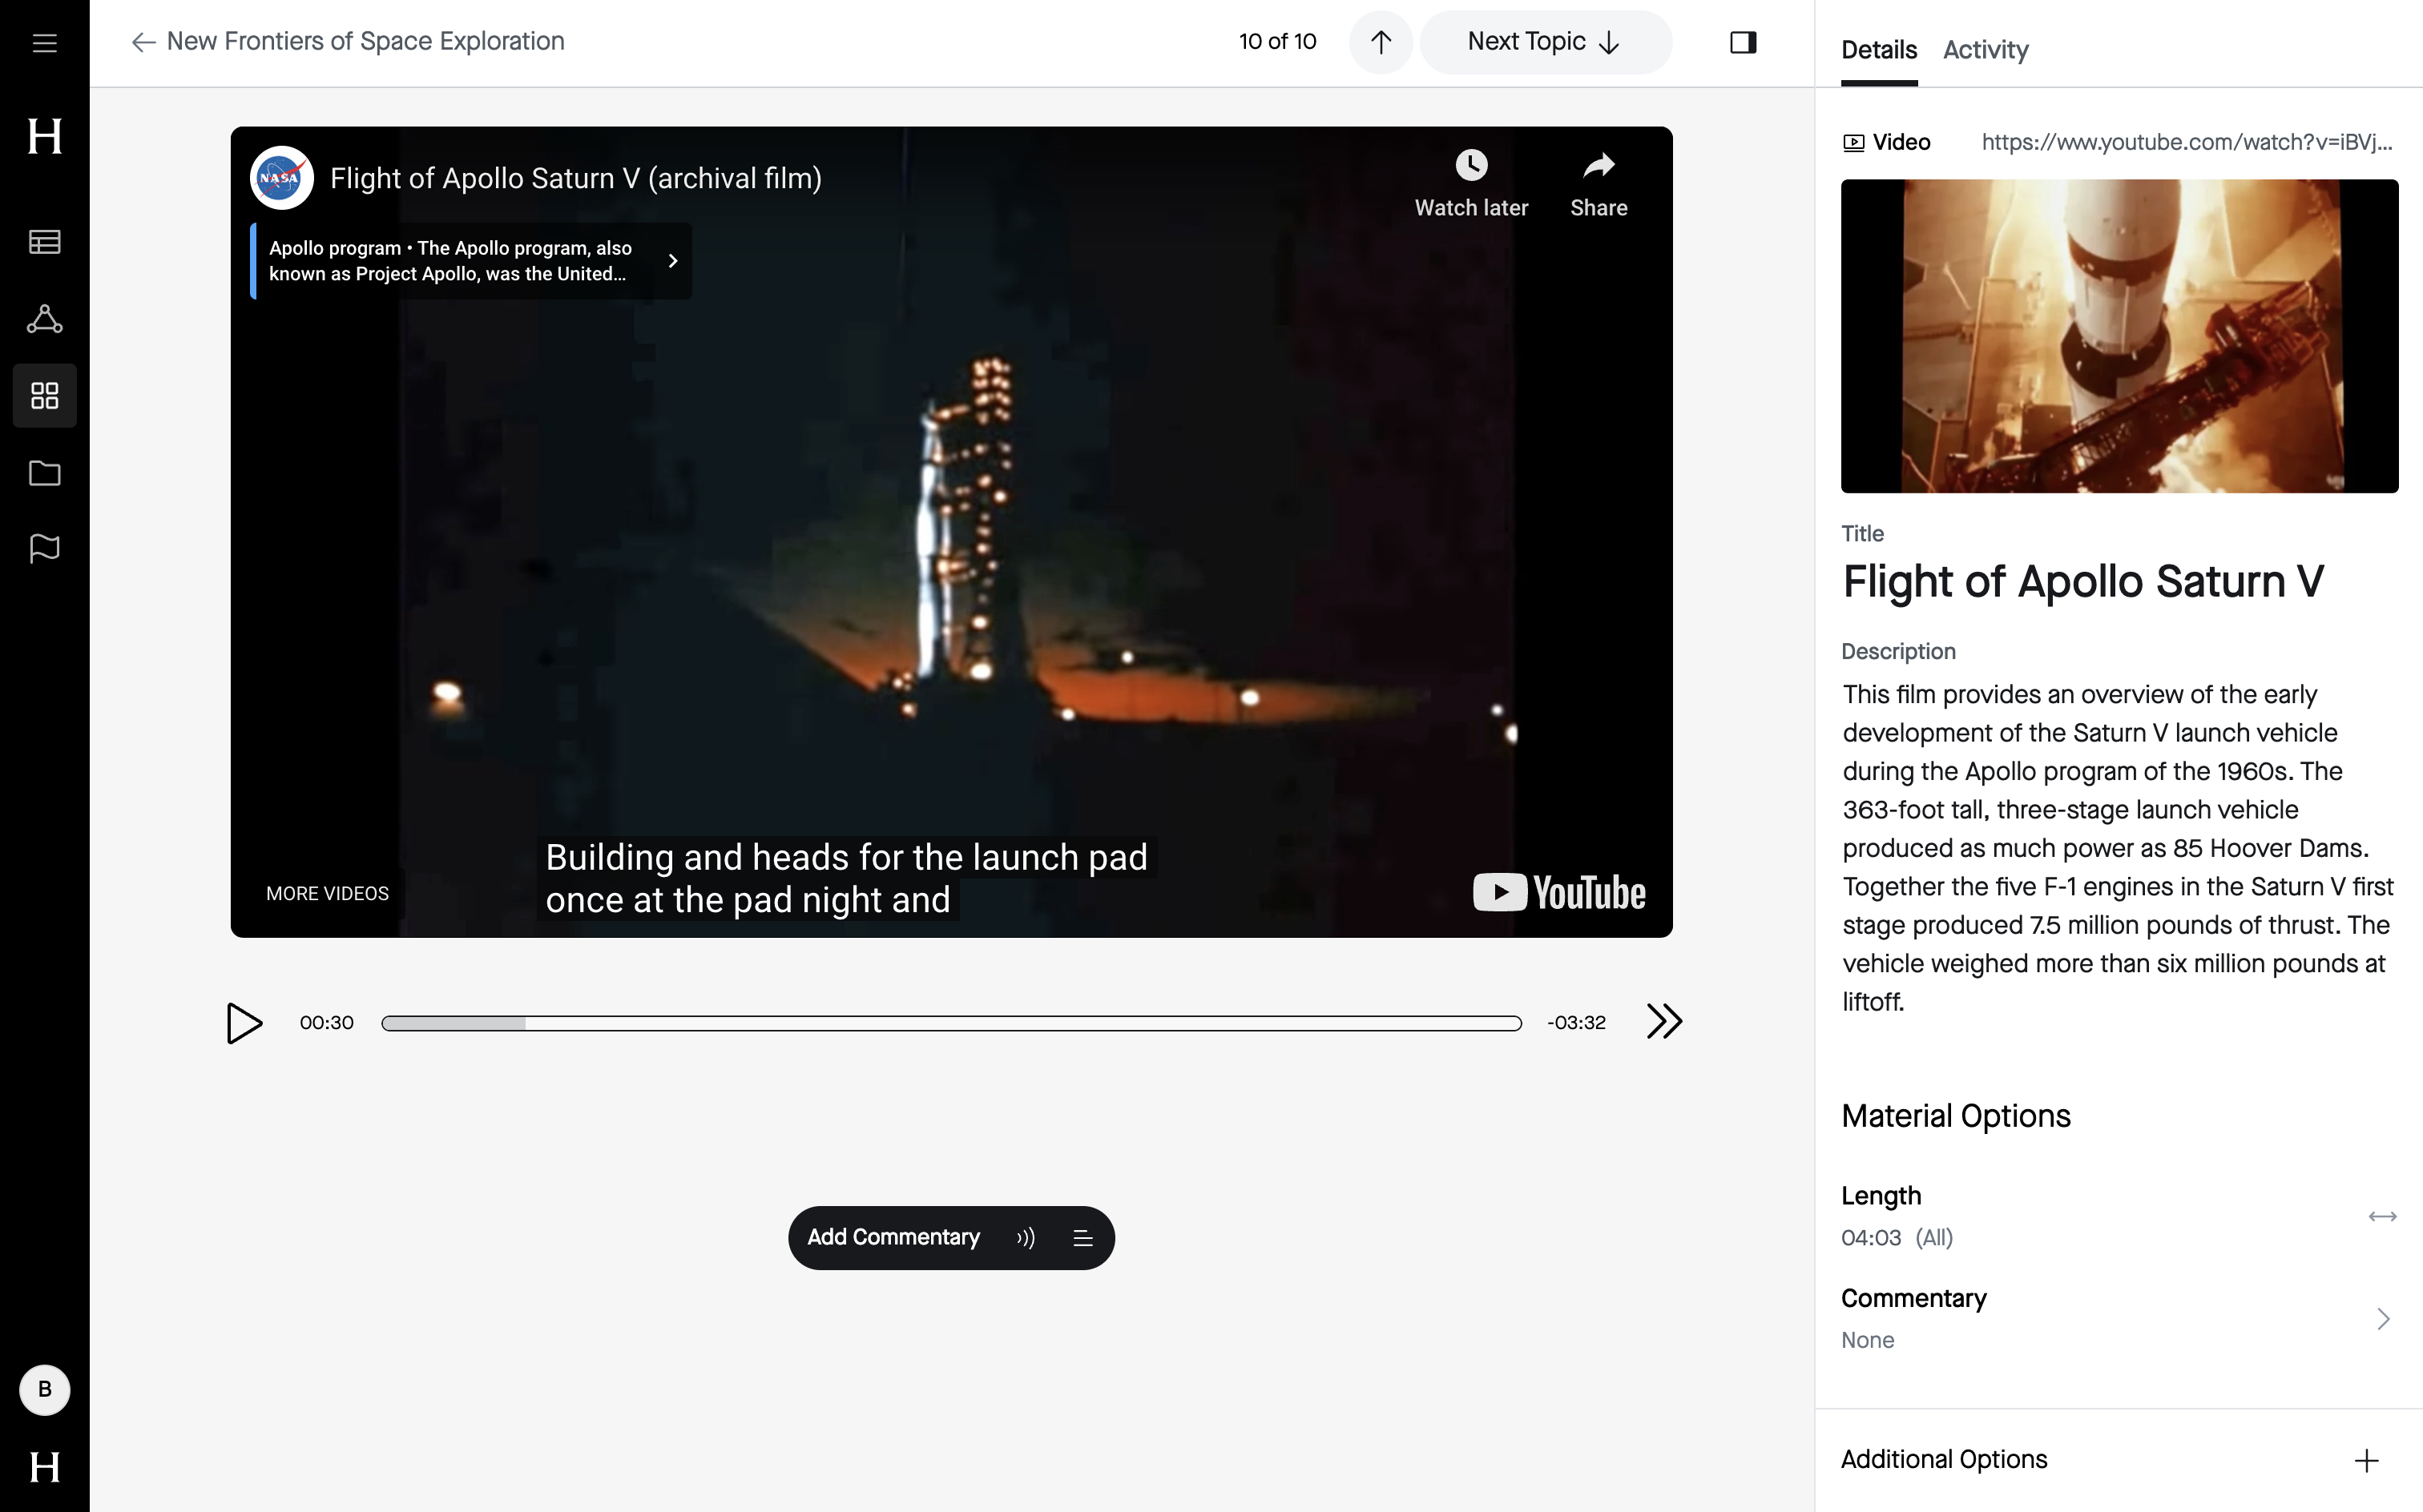Edit the description text
2423x1512 pixels.
[2117, 848]
